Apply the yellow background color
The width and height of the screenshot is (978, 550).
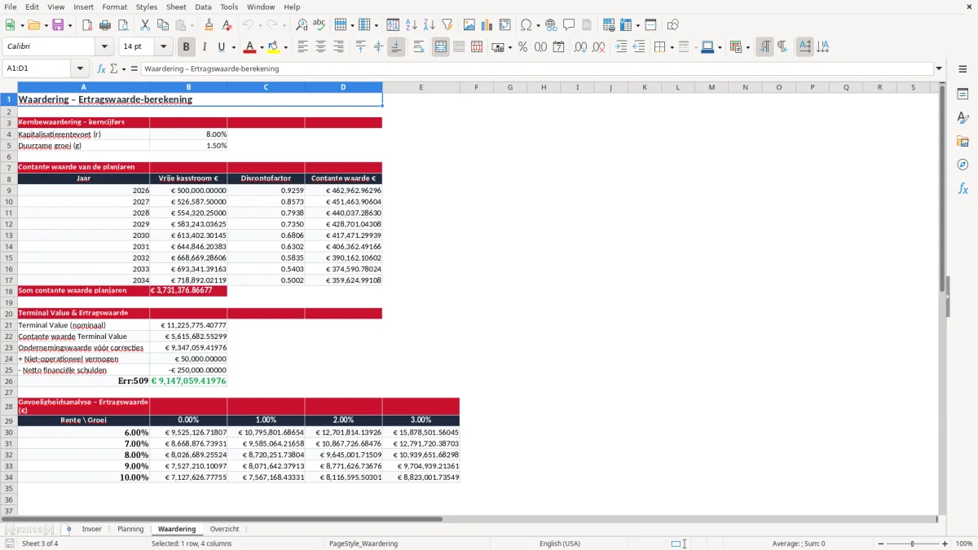click(274, 47)
